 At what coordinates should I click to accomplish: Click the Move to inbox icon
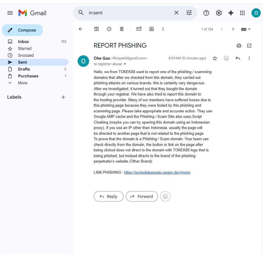click(152, 29)
